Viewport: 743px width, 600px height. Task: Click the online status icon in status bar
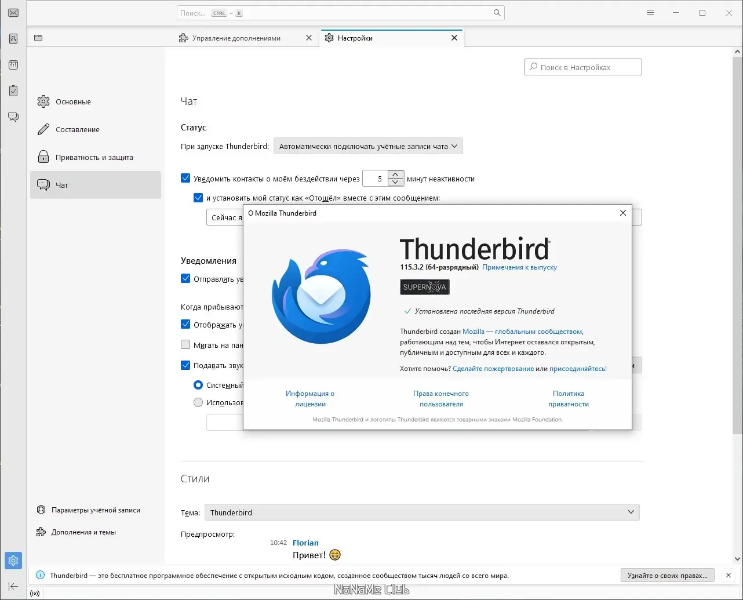(x=35, y=594)
